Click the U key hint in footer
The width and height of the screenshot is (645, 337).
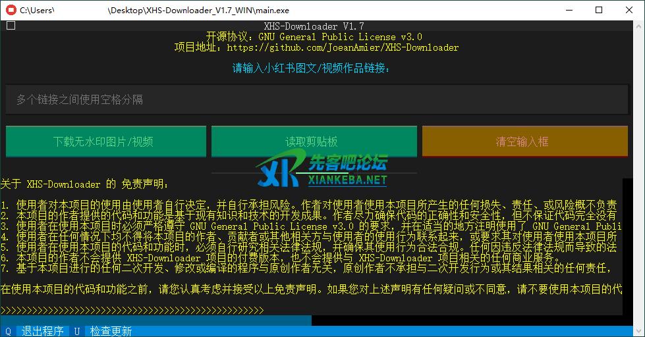tap(77, 331)
